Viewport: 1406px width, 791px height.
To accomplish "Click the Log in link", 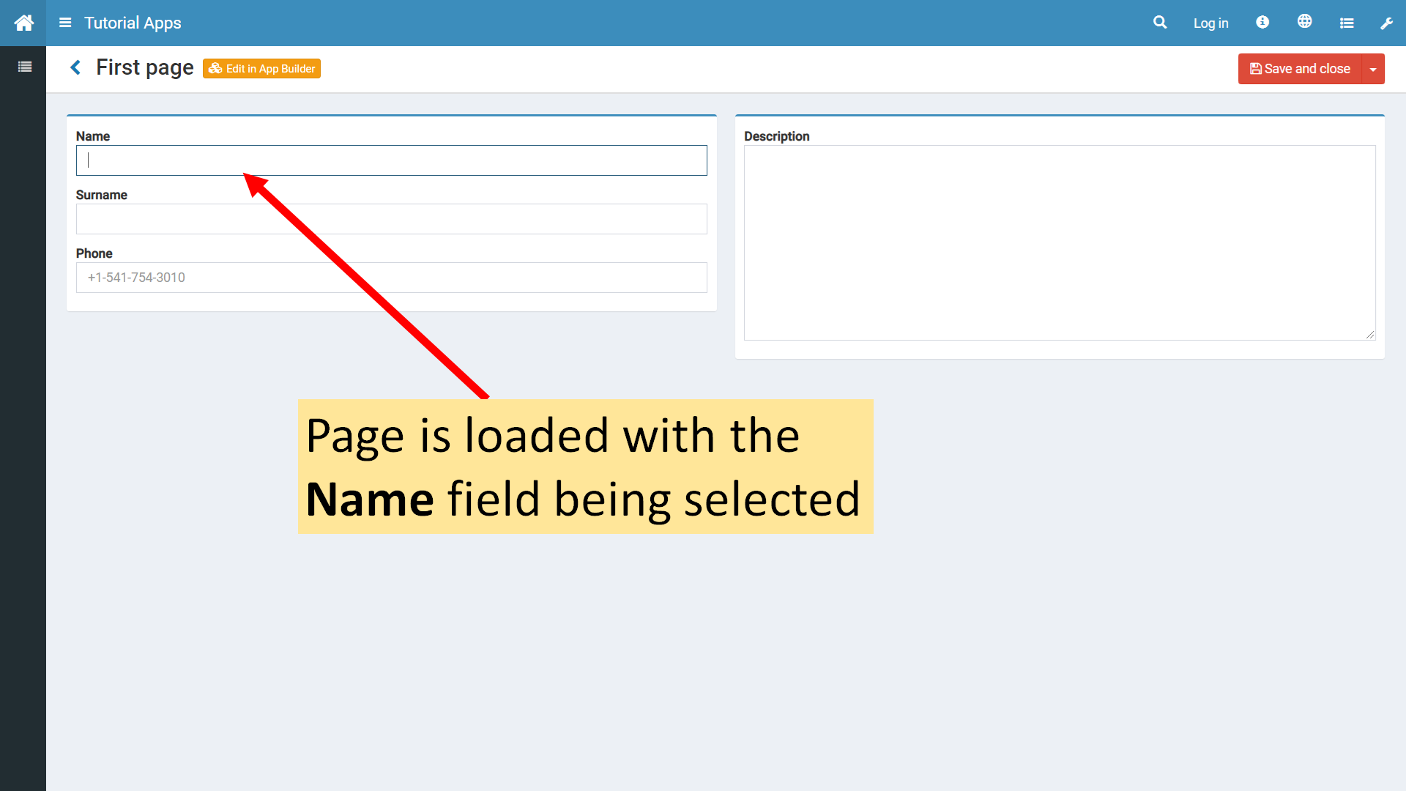I will pyautogui.click(x=1210, y=23).
